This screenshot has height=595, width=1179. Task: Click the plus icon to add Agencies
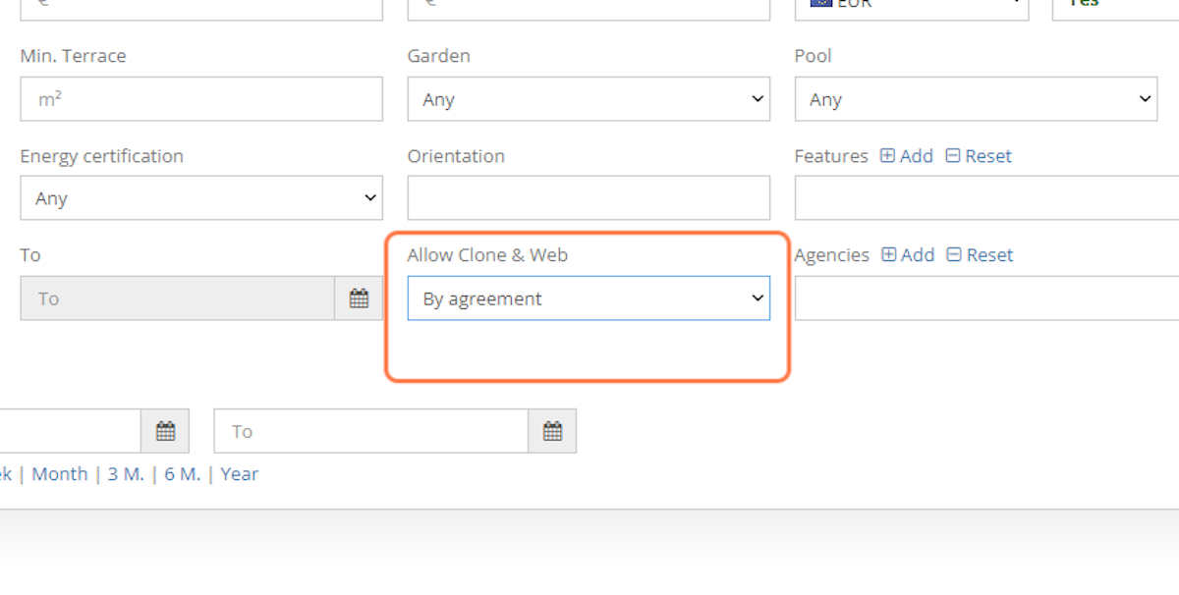[x=889, y=255]
